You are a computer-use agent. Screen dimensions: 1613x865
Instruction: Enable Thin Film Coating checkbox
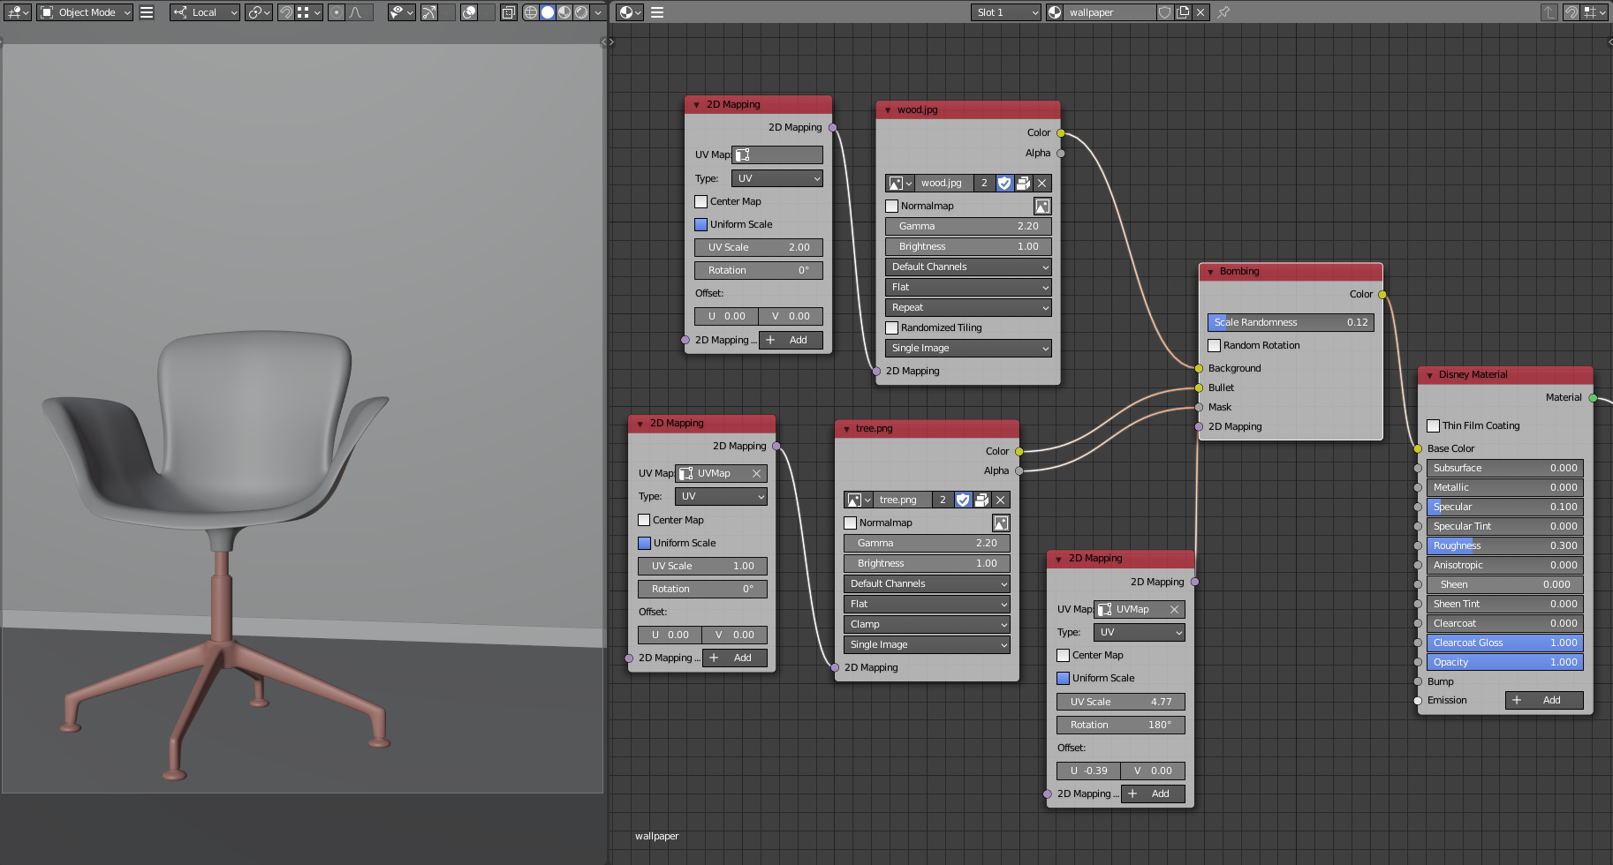pyautogui.click(x=1434, y=425)
